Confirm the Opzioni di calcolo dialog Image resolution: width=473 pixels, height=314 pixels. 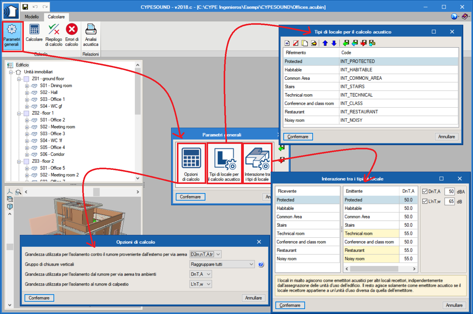39,298
